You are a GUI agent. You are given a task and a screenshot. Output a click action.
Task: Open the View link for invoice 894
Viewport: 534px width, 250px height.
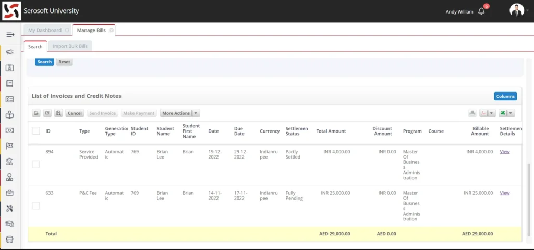click(504, 152)
